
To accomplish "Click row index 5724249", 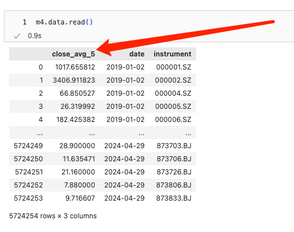I will tap(28, 146).
